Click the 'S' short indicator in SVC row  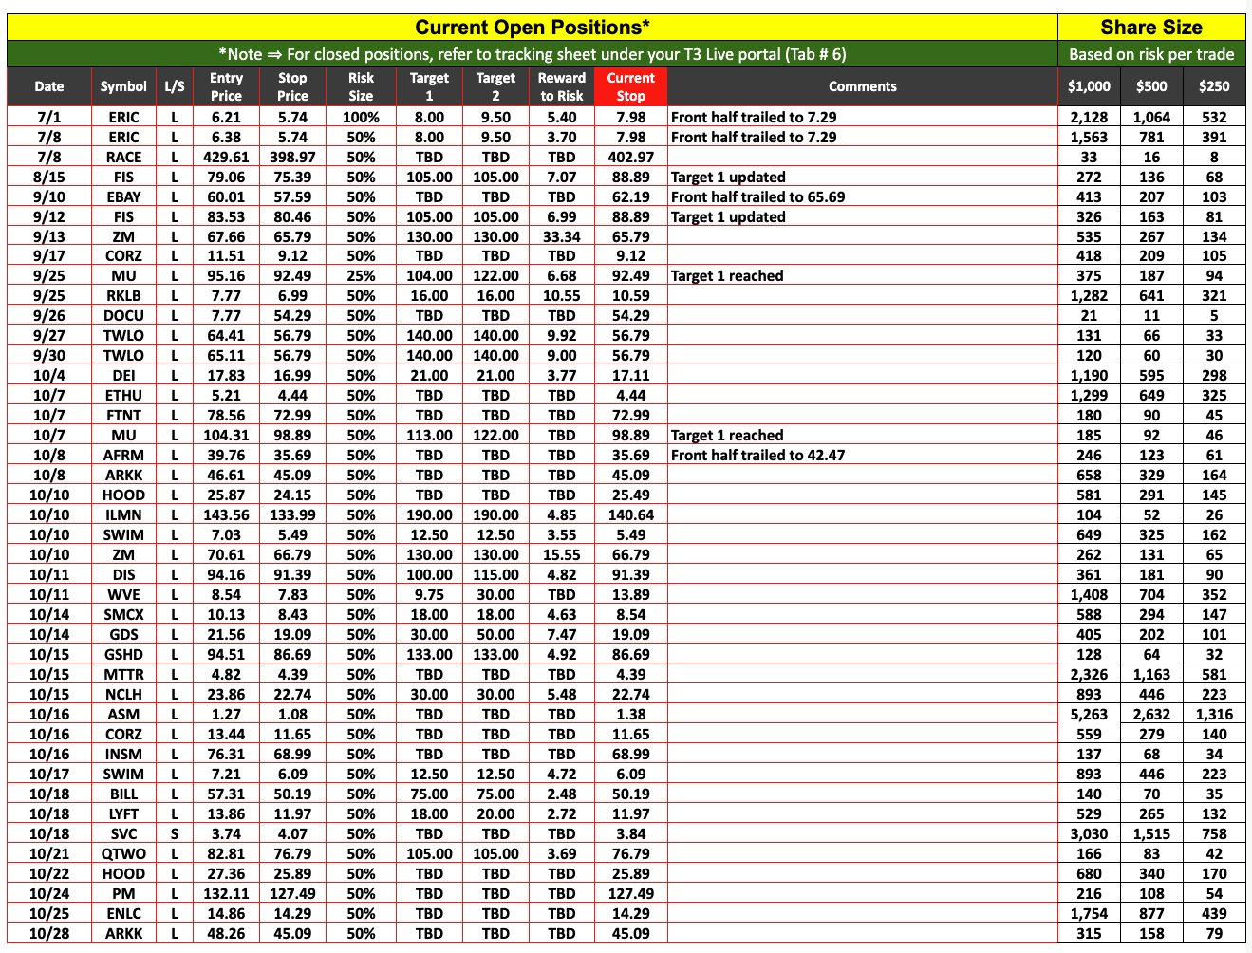click(175, 834)
